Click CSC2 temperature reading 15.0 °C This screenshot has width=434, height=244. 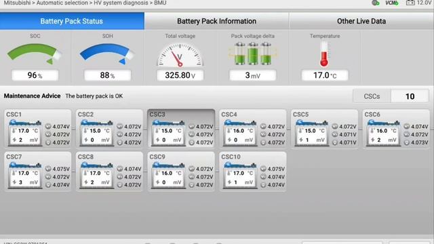click(x=100, y=131)
